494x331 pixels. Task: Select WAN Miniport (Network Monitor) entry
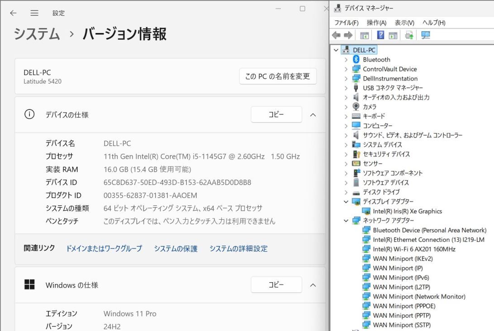point(419,296)
